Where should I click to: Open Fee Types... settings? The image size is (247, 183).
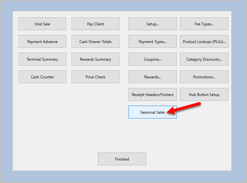click(204, 24)
